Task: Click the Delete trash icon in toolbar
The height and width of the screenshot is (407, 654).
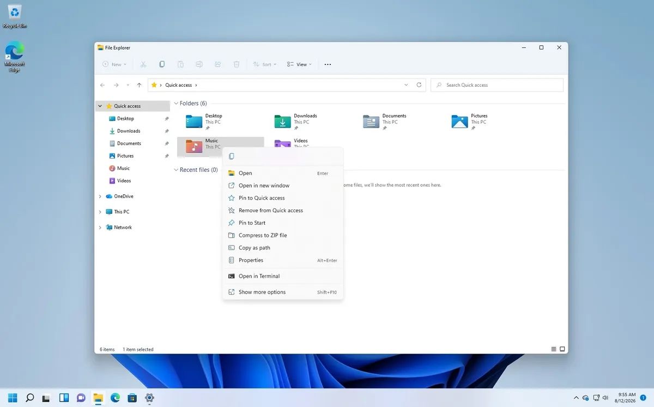Action: [236, 64]
